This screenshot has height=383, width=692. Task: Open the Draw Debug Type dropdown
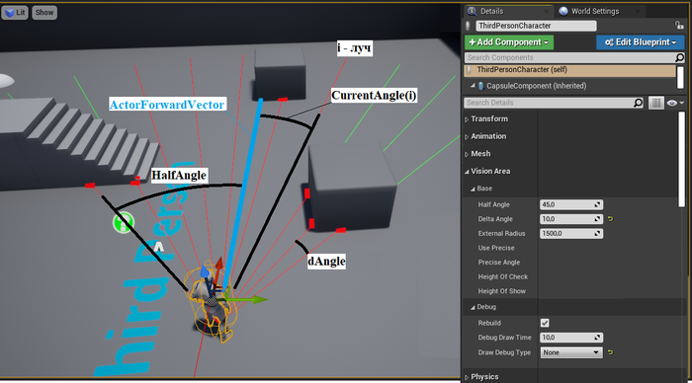click(570, 352)
